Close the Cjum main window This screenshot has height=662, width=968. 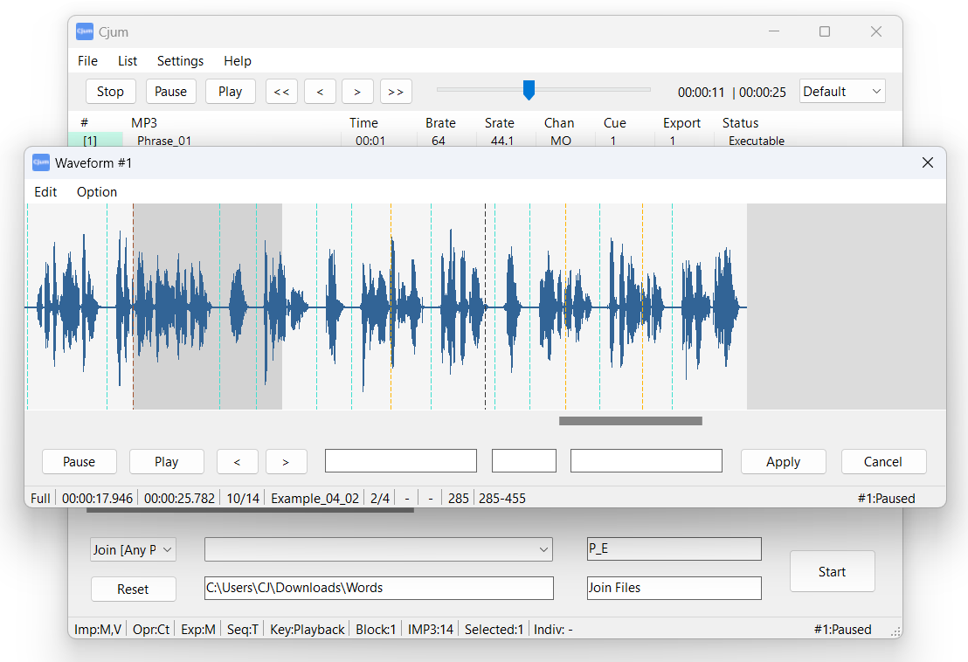(x=876, y=31)
